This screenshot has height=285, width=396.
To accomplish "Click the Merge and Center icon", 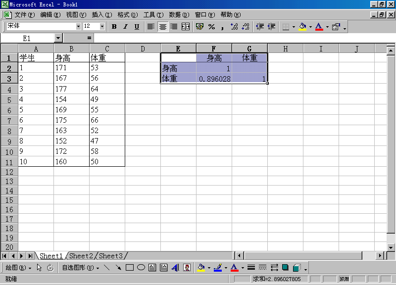I will (186, 27).
